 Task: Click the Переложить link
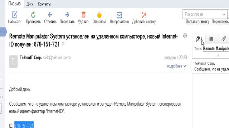[220, 22]
